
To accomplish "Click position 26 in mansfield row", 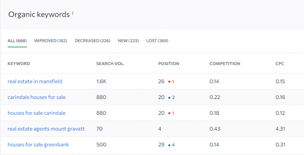I will coord(161,81).
